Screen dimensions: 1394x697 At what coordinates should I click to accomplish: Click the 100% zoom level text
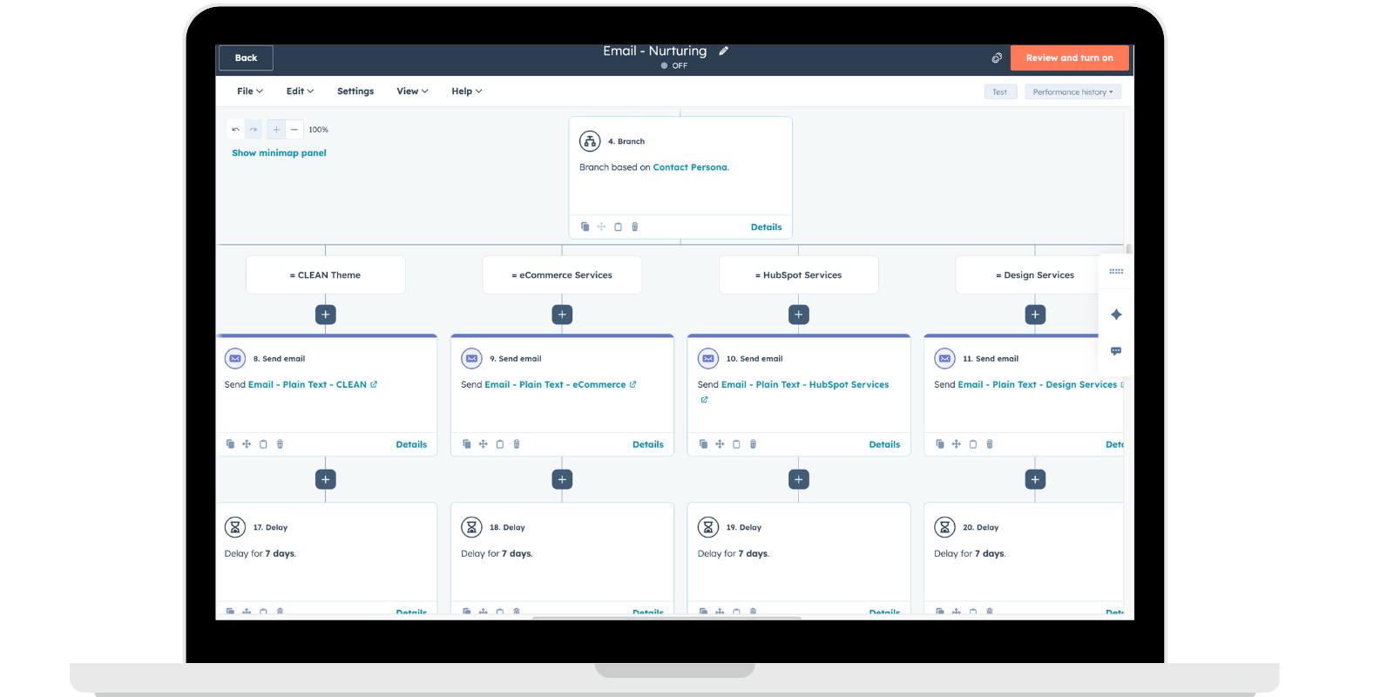318,129
